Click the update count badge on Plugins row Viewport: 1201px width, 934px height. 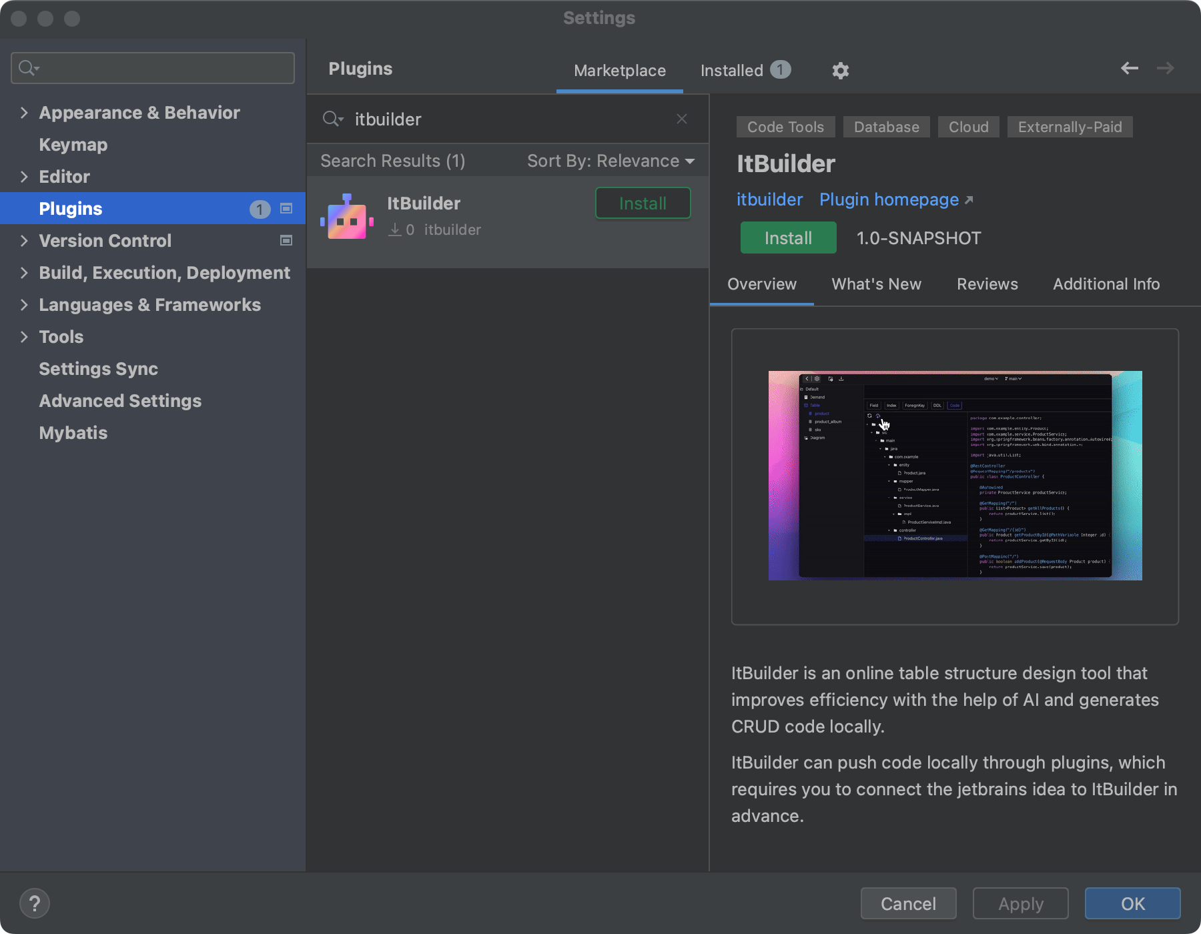pyautogui.click(x=260, y=209)
